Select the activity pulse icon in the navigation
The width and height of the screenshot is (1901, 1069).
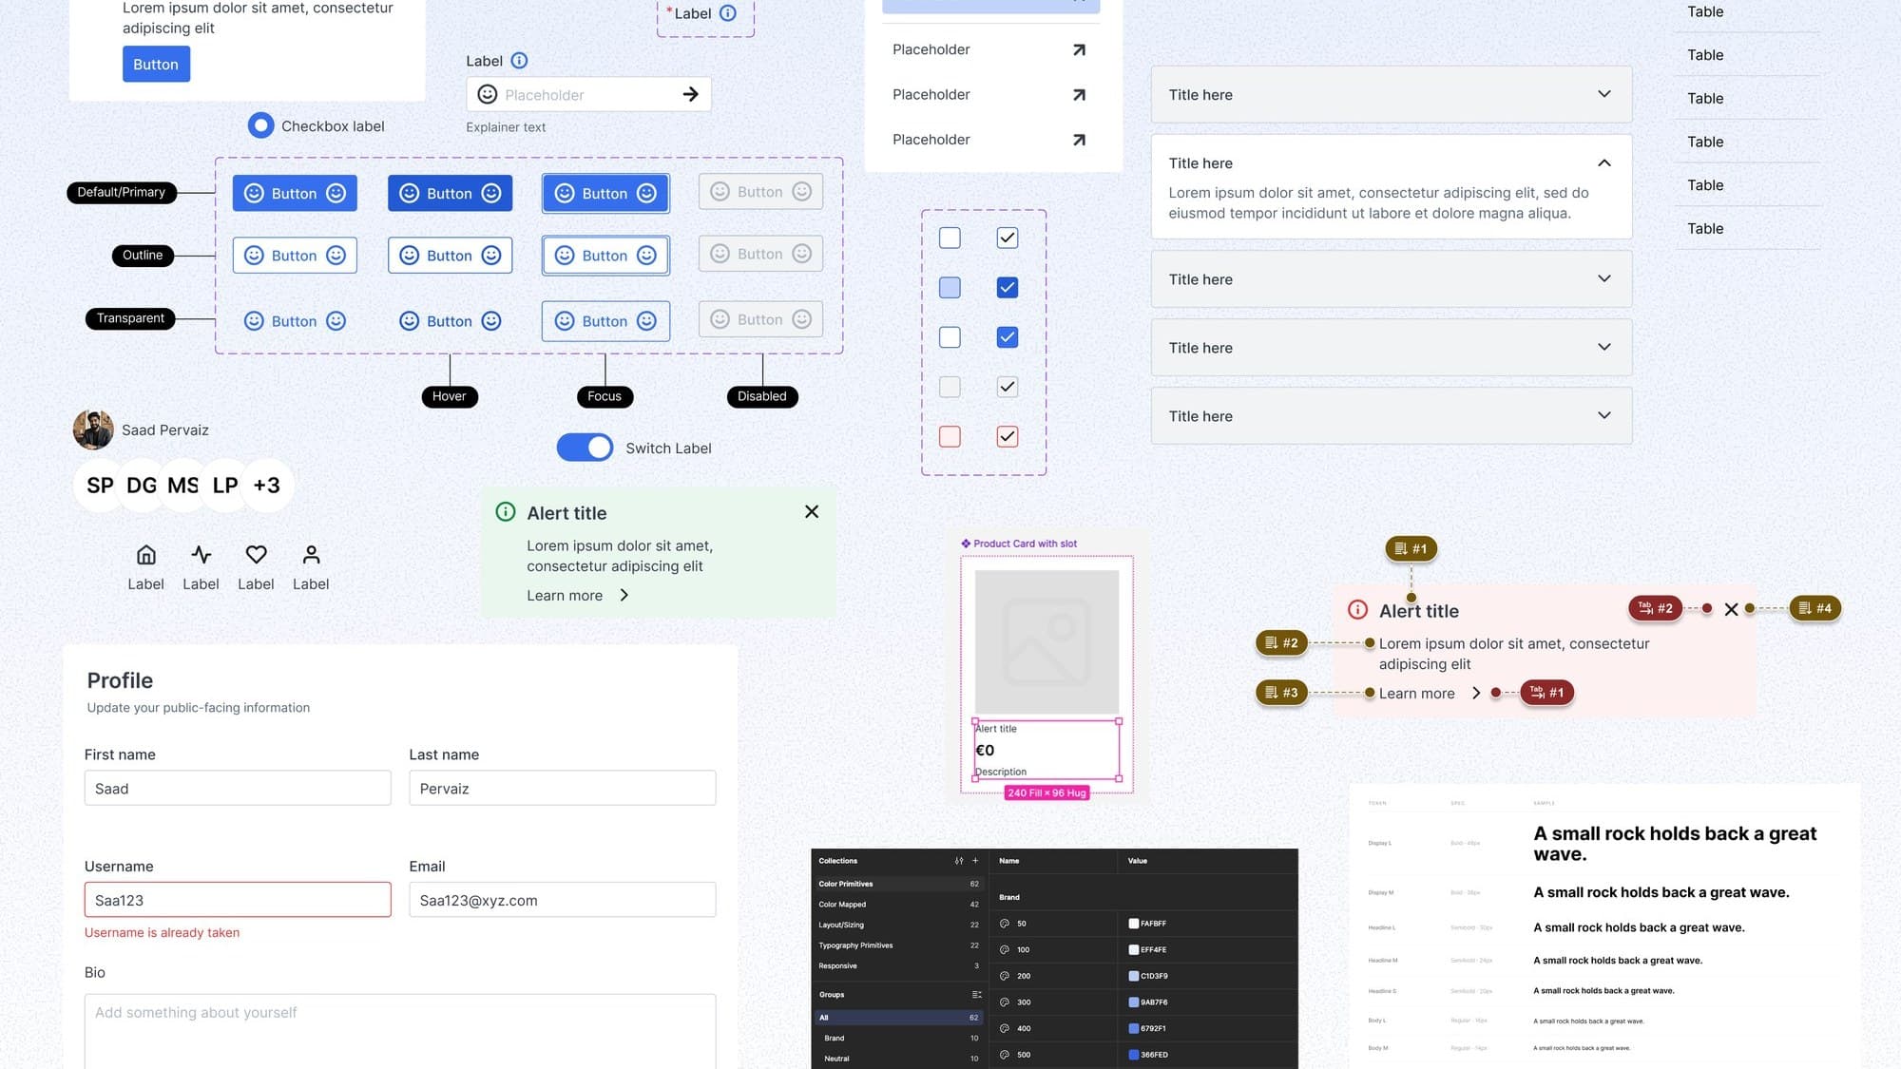201,555
